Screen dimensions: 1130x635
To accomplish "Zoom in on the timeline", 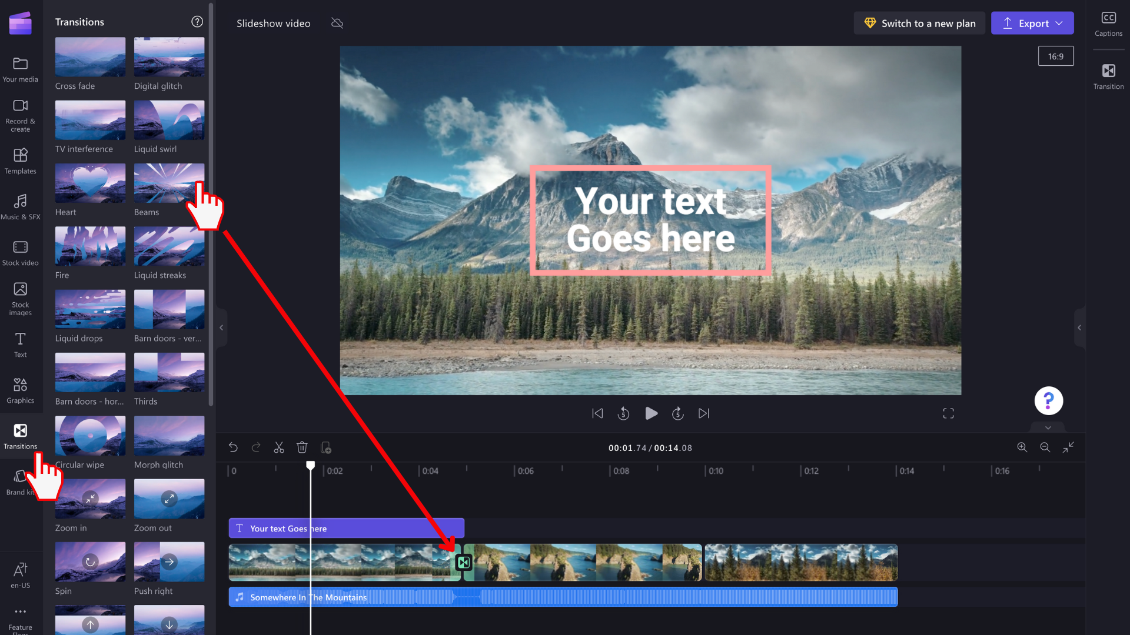I will [x=1022, y=448].
